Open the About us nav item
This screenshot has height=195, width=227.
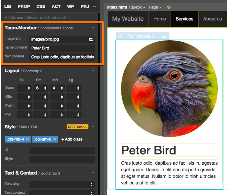[x=212, y=19]
